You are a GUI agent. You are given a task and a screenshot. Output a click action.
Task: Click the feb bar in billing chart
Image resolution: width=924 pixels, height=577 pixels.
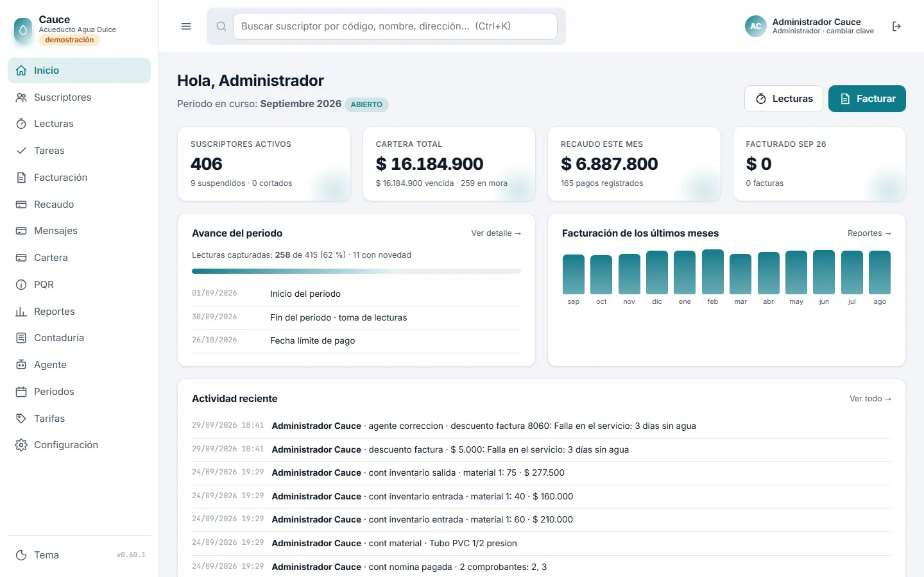(x=713, y=272)
